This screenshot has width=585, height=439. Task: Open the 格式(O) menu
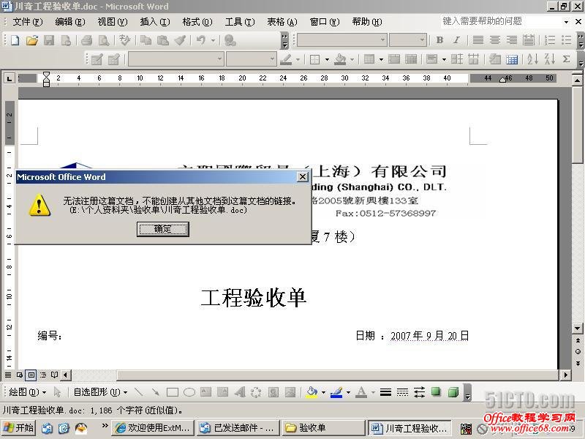click(197, 22)
